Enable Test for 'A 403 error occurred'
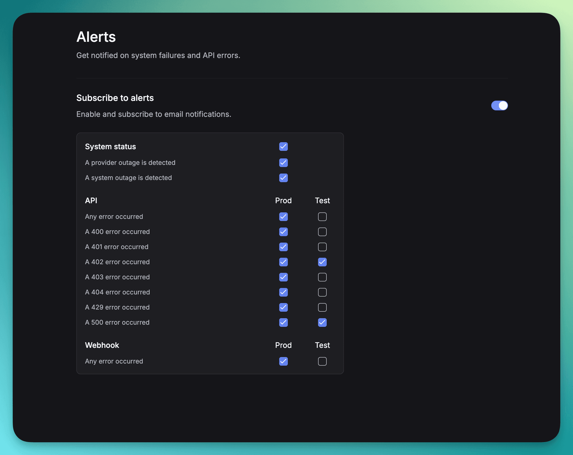The width and height of the screenshot is (573, 455). pyautogui.click(x=322, y=277)
